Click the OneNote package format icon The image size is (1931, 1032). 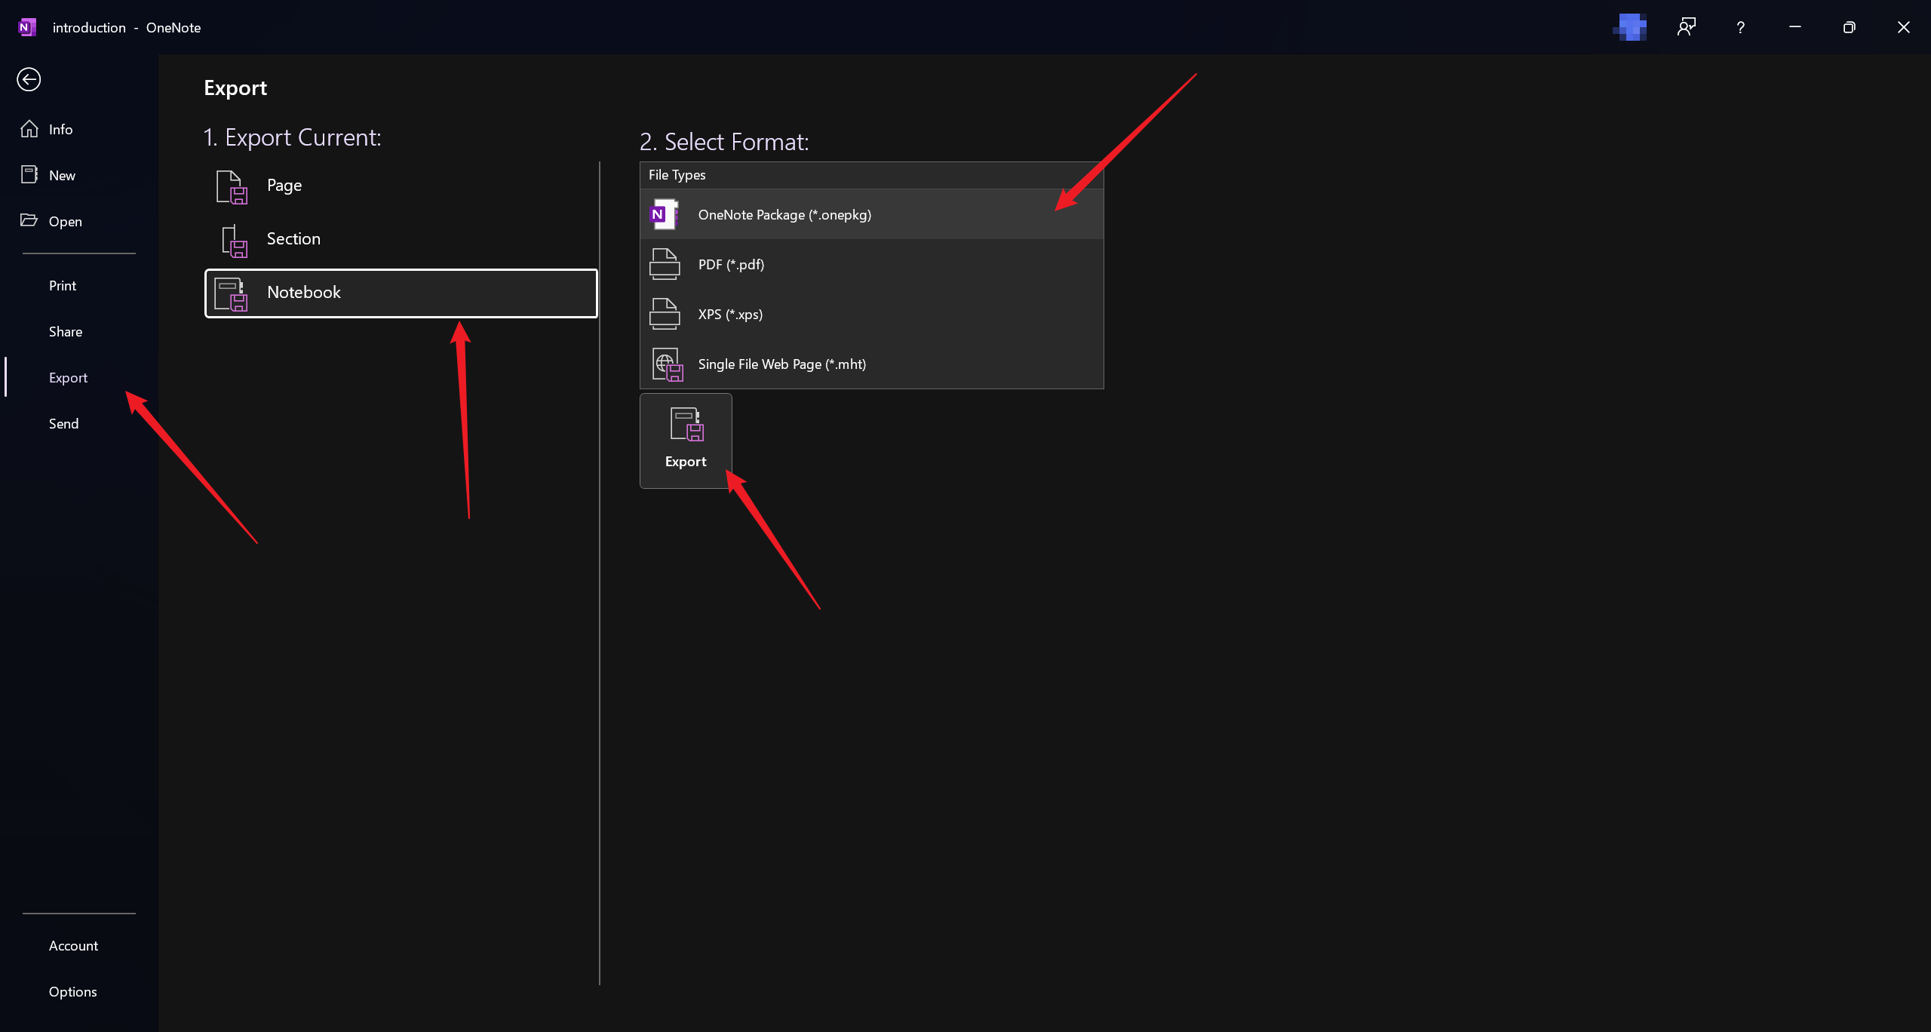[x=665, y=214]
